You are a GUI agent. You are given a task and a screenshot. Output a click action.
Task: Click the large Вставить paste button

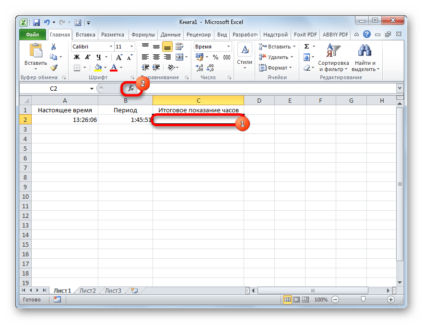click(35, 56)
